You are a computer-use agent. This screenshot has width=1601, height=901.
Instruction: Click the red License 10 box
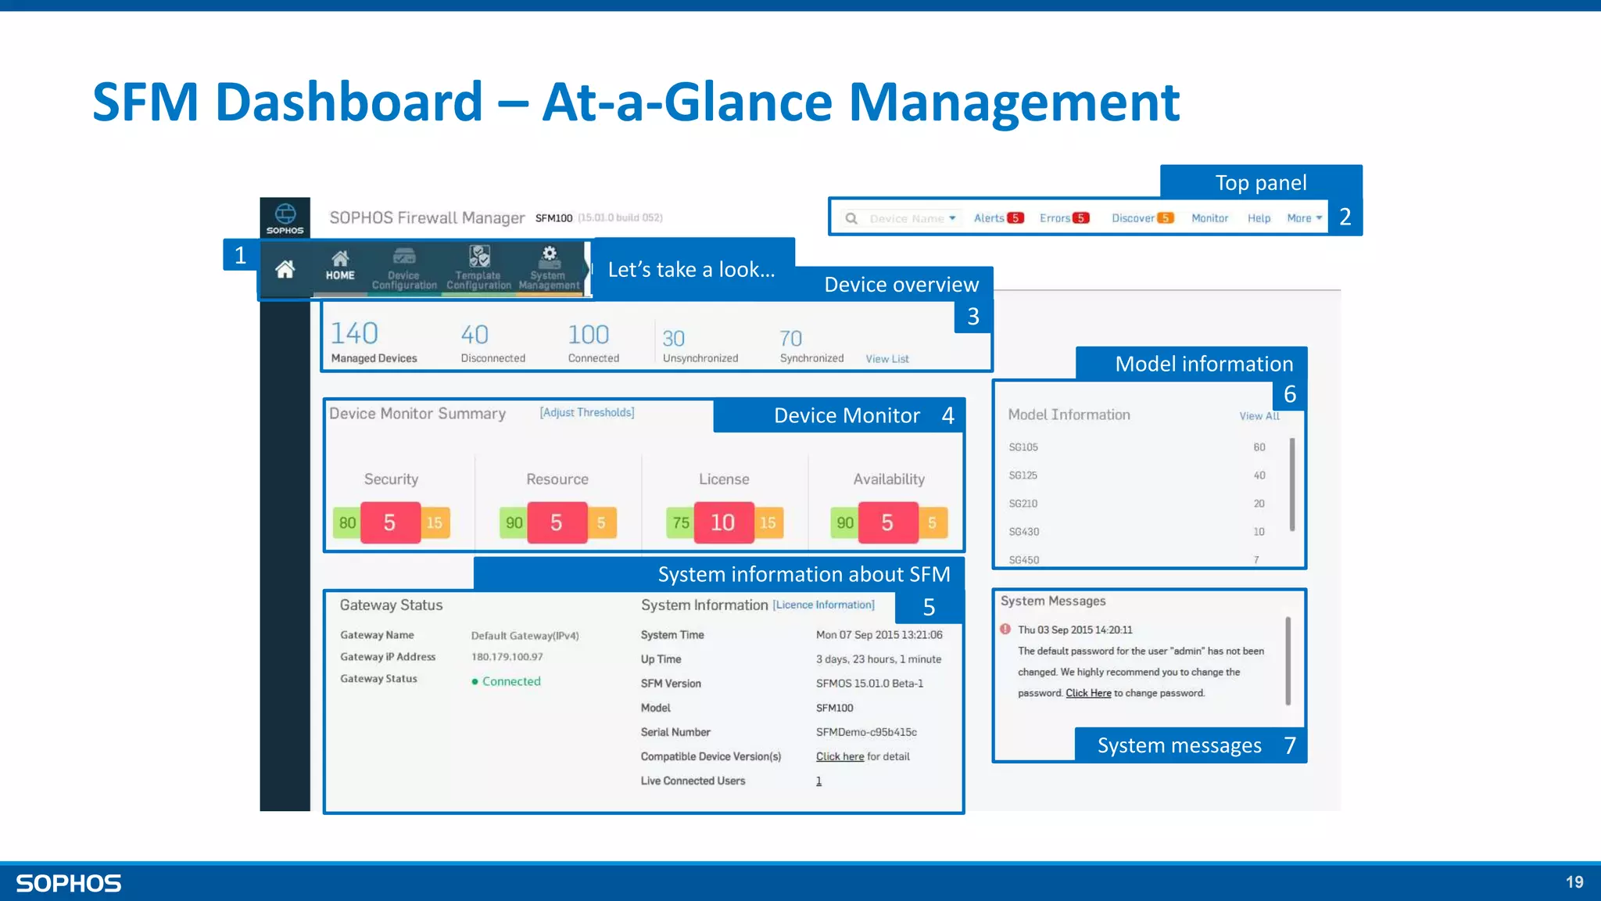click(723, 522)
